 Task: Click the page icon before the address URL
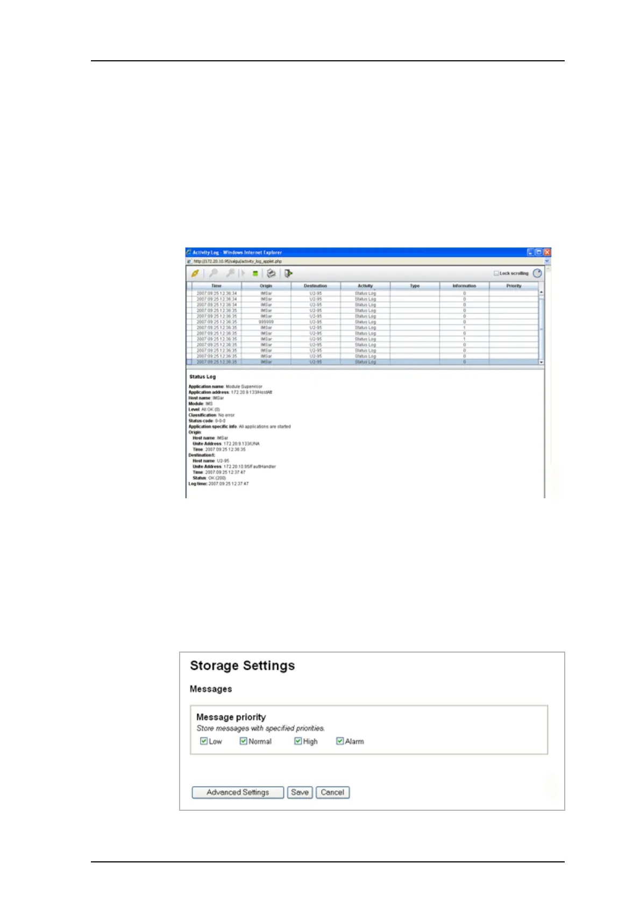[189, 261]
